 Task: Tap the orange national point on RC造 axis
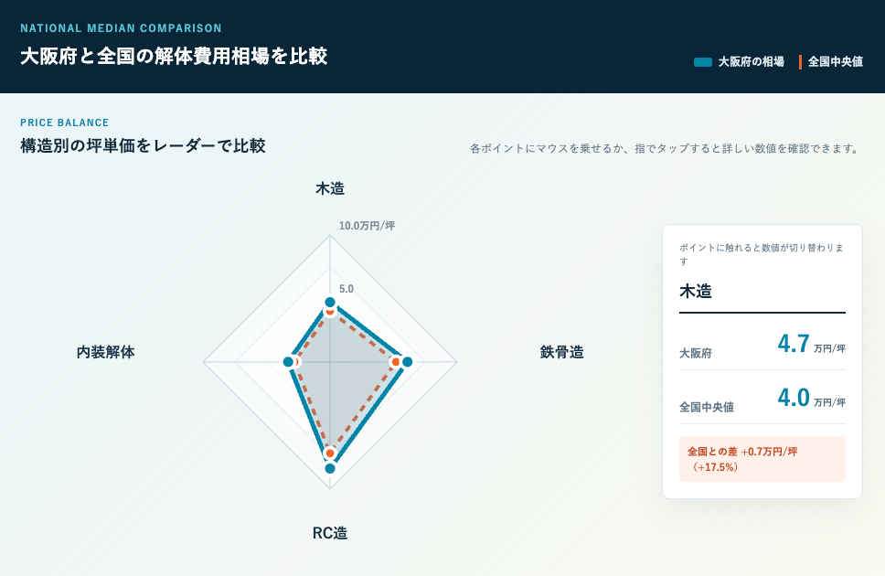click(x=330, y=453)
